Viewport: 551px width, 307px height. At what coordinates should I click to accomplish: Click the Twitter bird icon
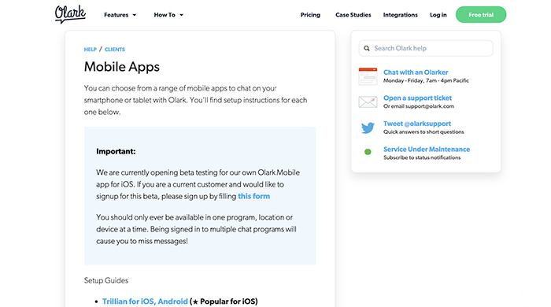click(x=368, y=128)
